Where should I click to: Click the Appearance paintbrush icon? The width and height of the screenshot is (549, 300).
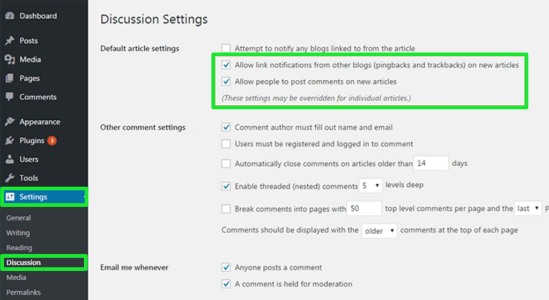[x=9, y=122]
